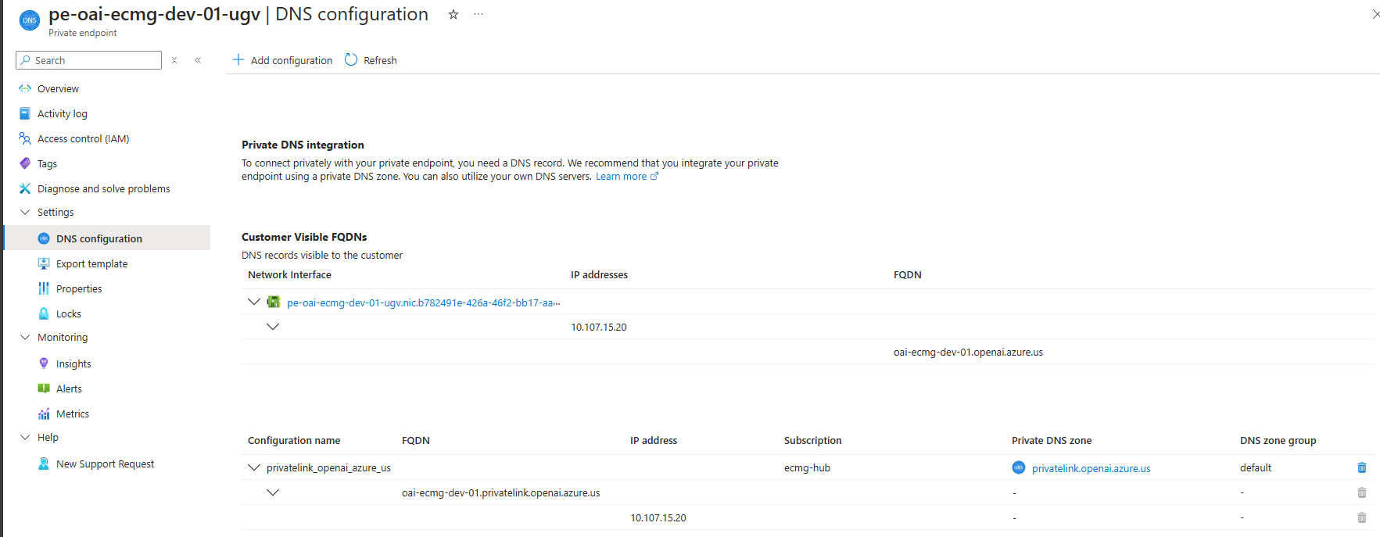Click the Network Interface column header
1380x537 pixels.
[289, 274]
